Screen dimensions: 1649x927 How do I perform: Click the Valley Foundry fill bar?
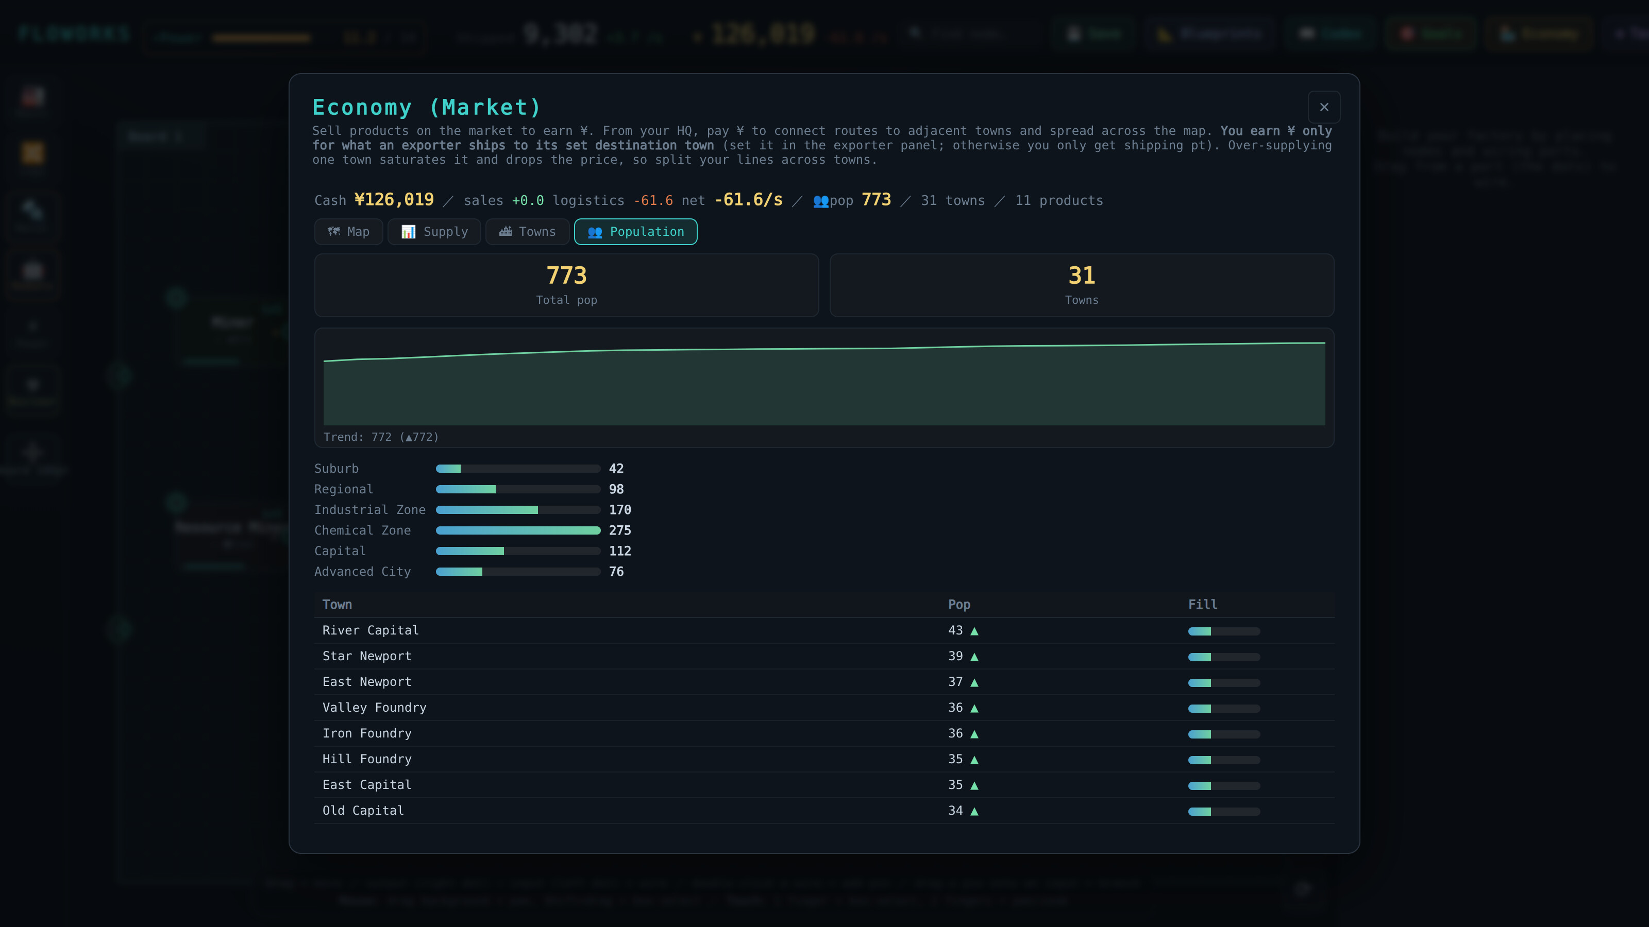tap(1224, 708)
